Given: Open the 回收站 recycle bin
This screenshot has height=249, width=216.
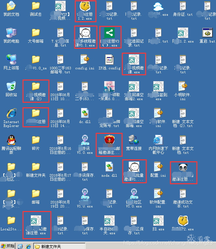Looking at the screenshot, I should tap(11, 89).
